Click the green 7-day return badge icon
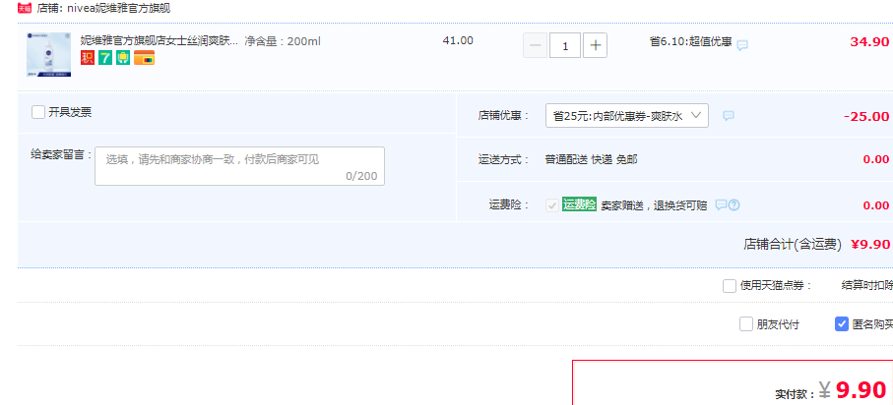Image resolution: width=893 pixels, height=405 pixels. click(x=105, y=57)
